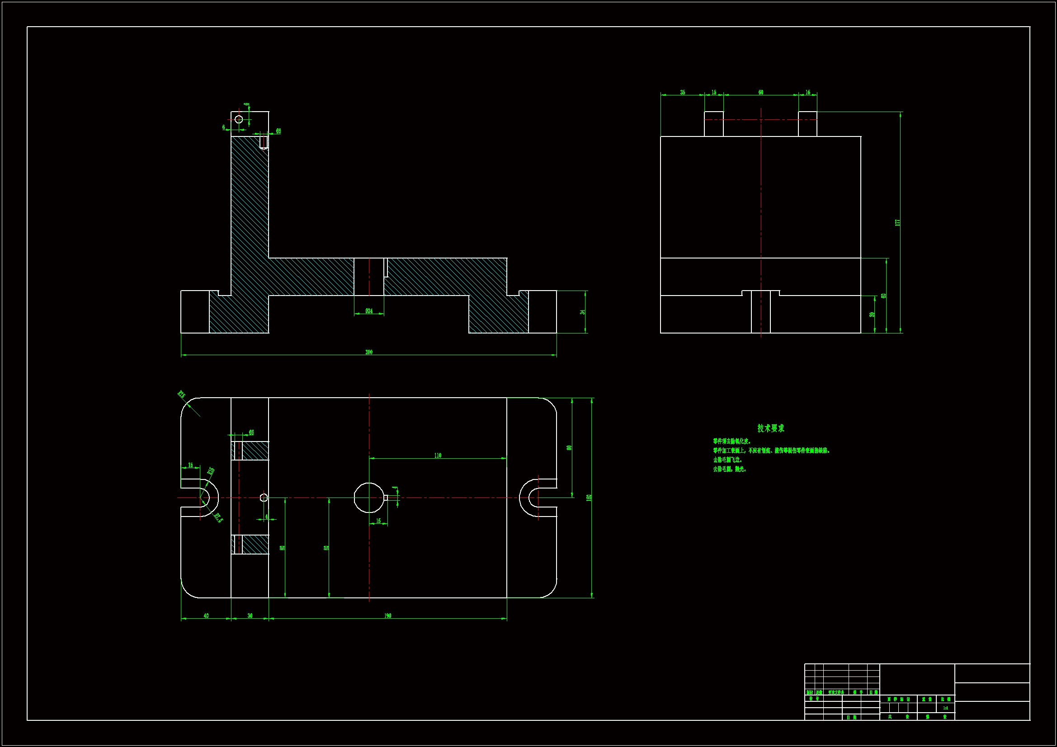This screenshot has width=1057, height=747.
Task: Click the 110 dimension text
Action: [x=438, y=455]
